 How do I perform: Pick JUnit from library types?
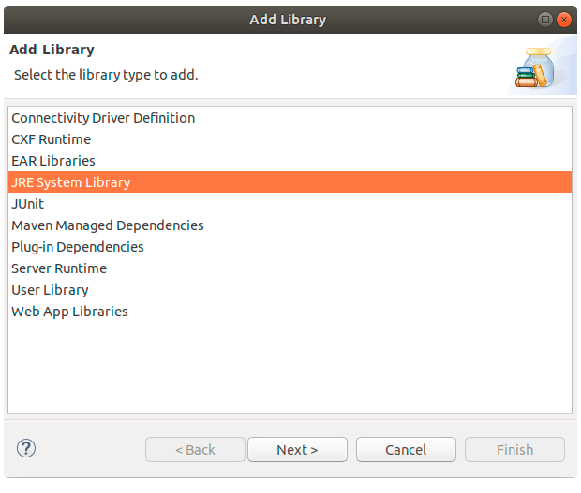pyautogui.click(x=290, y=204)
